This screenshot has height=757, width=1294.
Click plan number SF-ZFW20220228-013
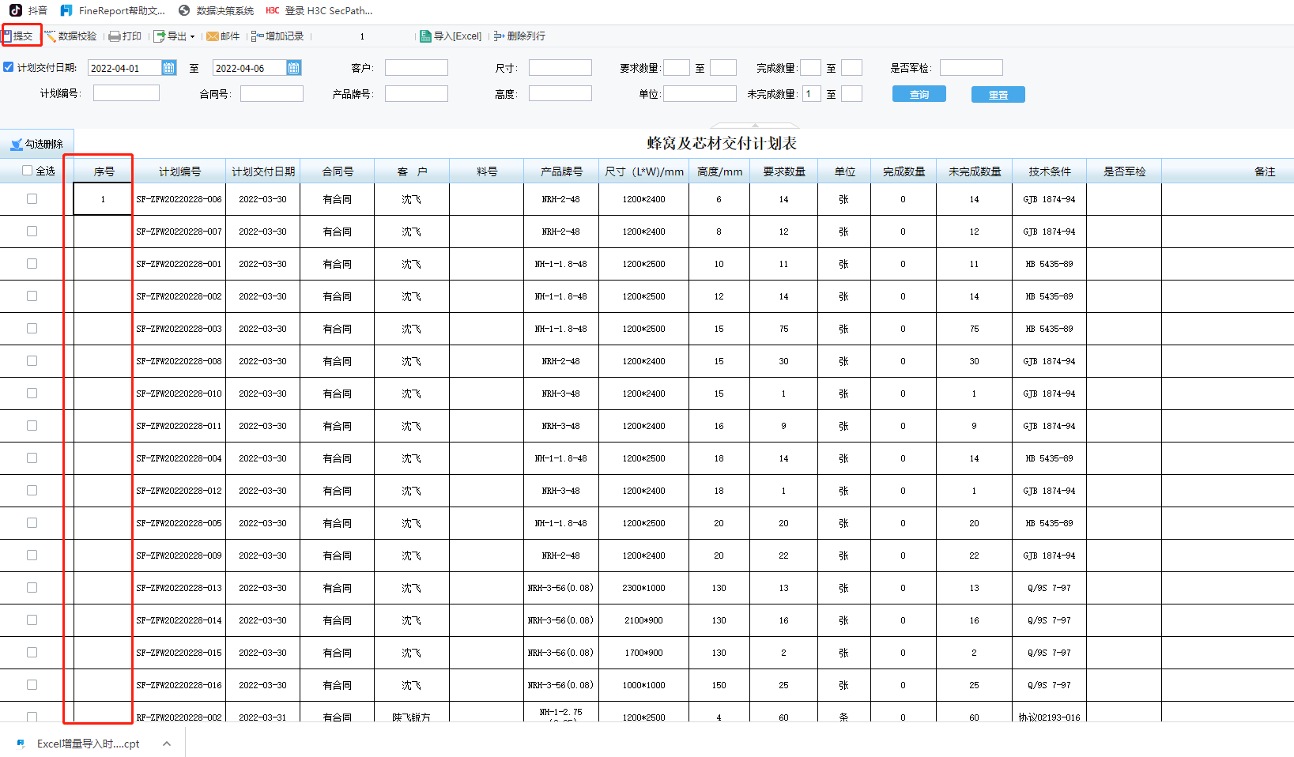179,588
